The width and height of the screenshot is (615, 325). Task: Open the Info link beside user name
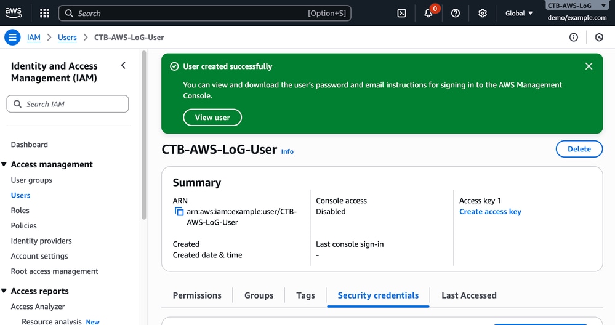(287, 151)
